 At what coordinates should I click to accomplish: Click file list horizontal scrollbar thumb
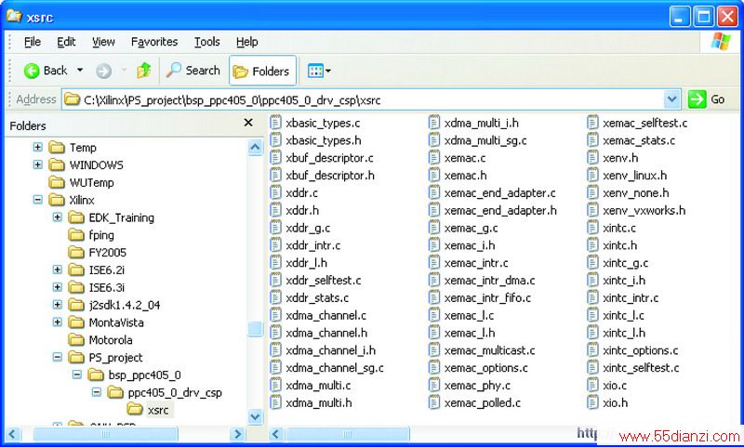click(x=347, y=434)
